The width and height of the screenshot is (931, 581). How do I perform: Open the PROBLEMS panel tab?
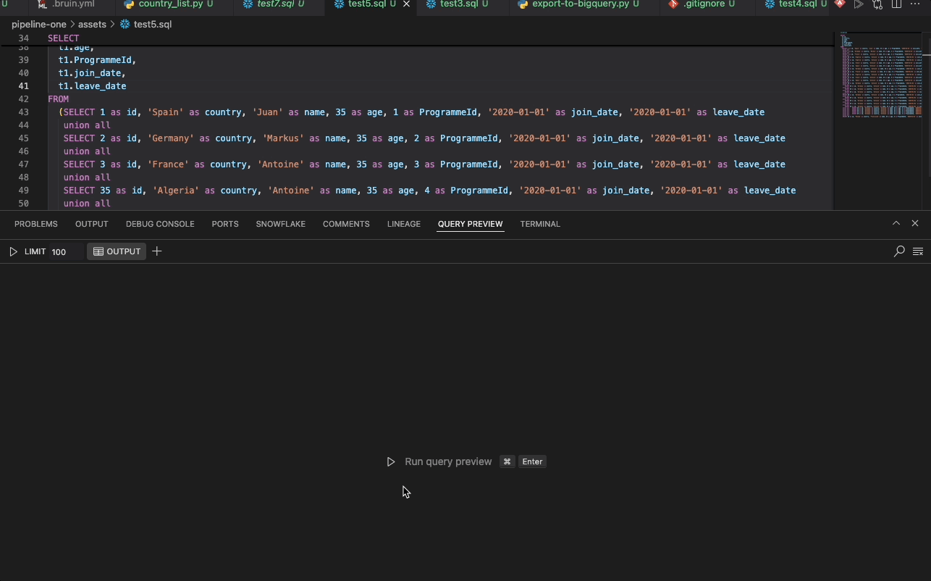point(36,224)
